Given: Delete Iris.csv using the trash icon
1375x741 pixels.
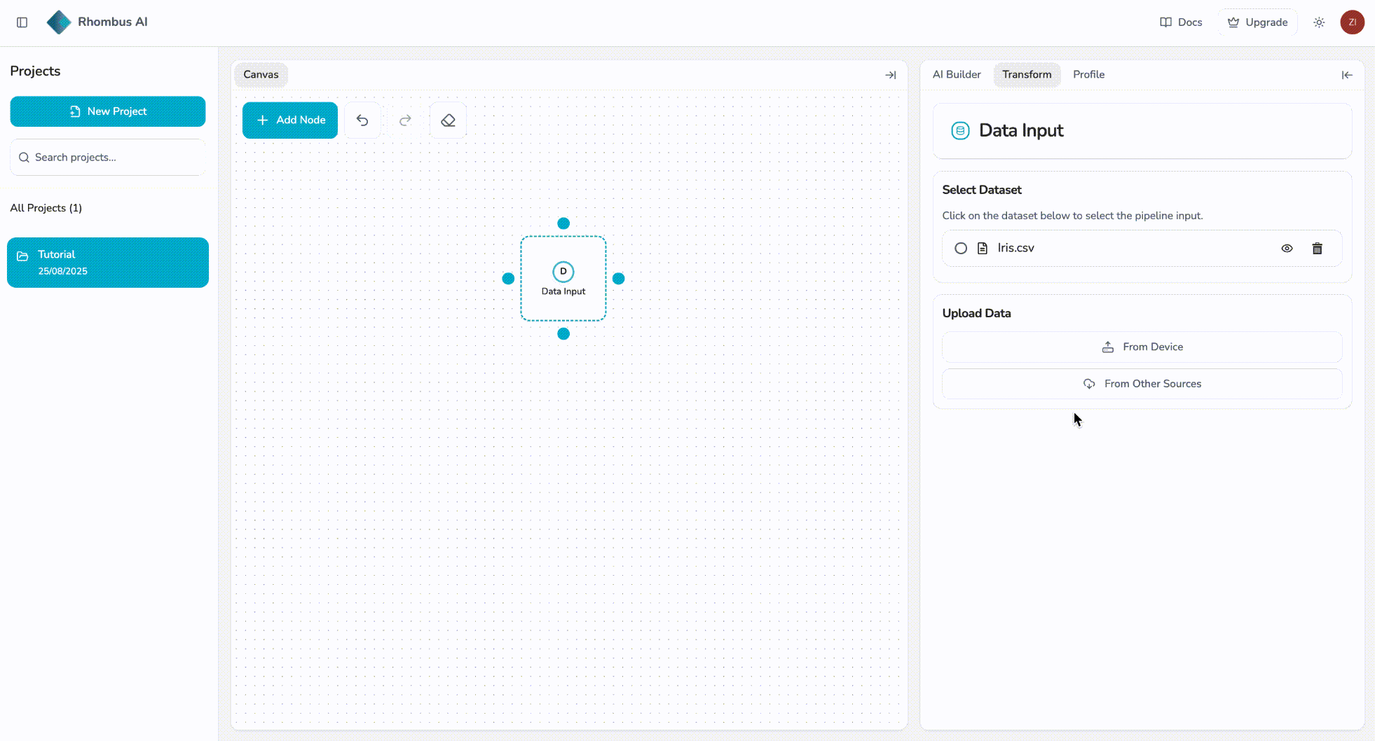Looking at the screenshot, I should [1317, 249].
